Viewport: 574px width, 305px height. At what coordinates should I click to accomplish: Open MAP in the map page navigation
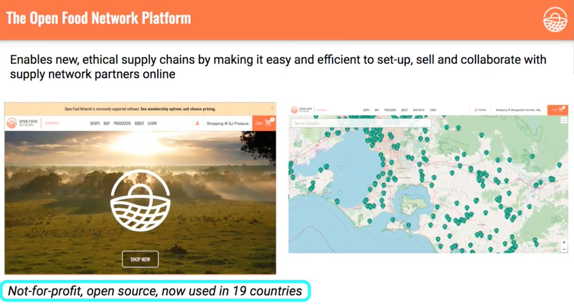tap(377, 110)
